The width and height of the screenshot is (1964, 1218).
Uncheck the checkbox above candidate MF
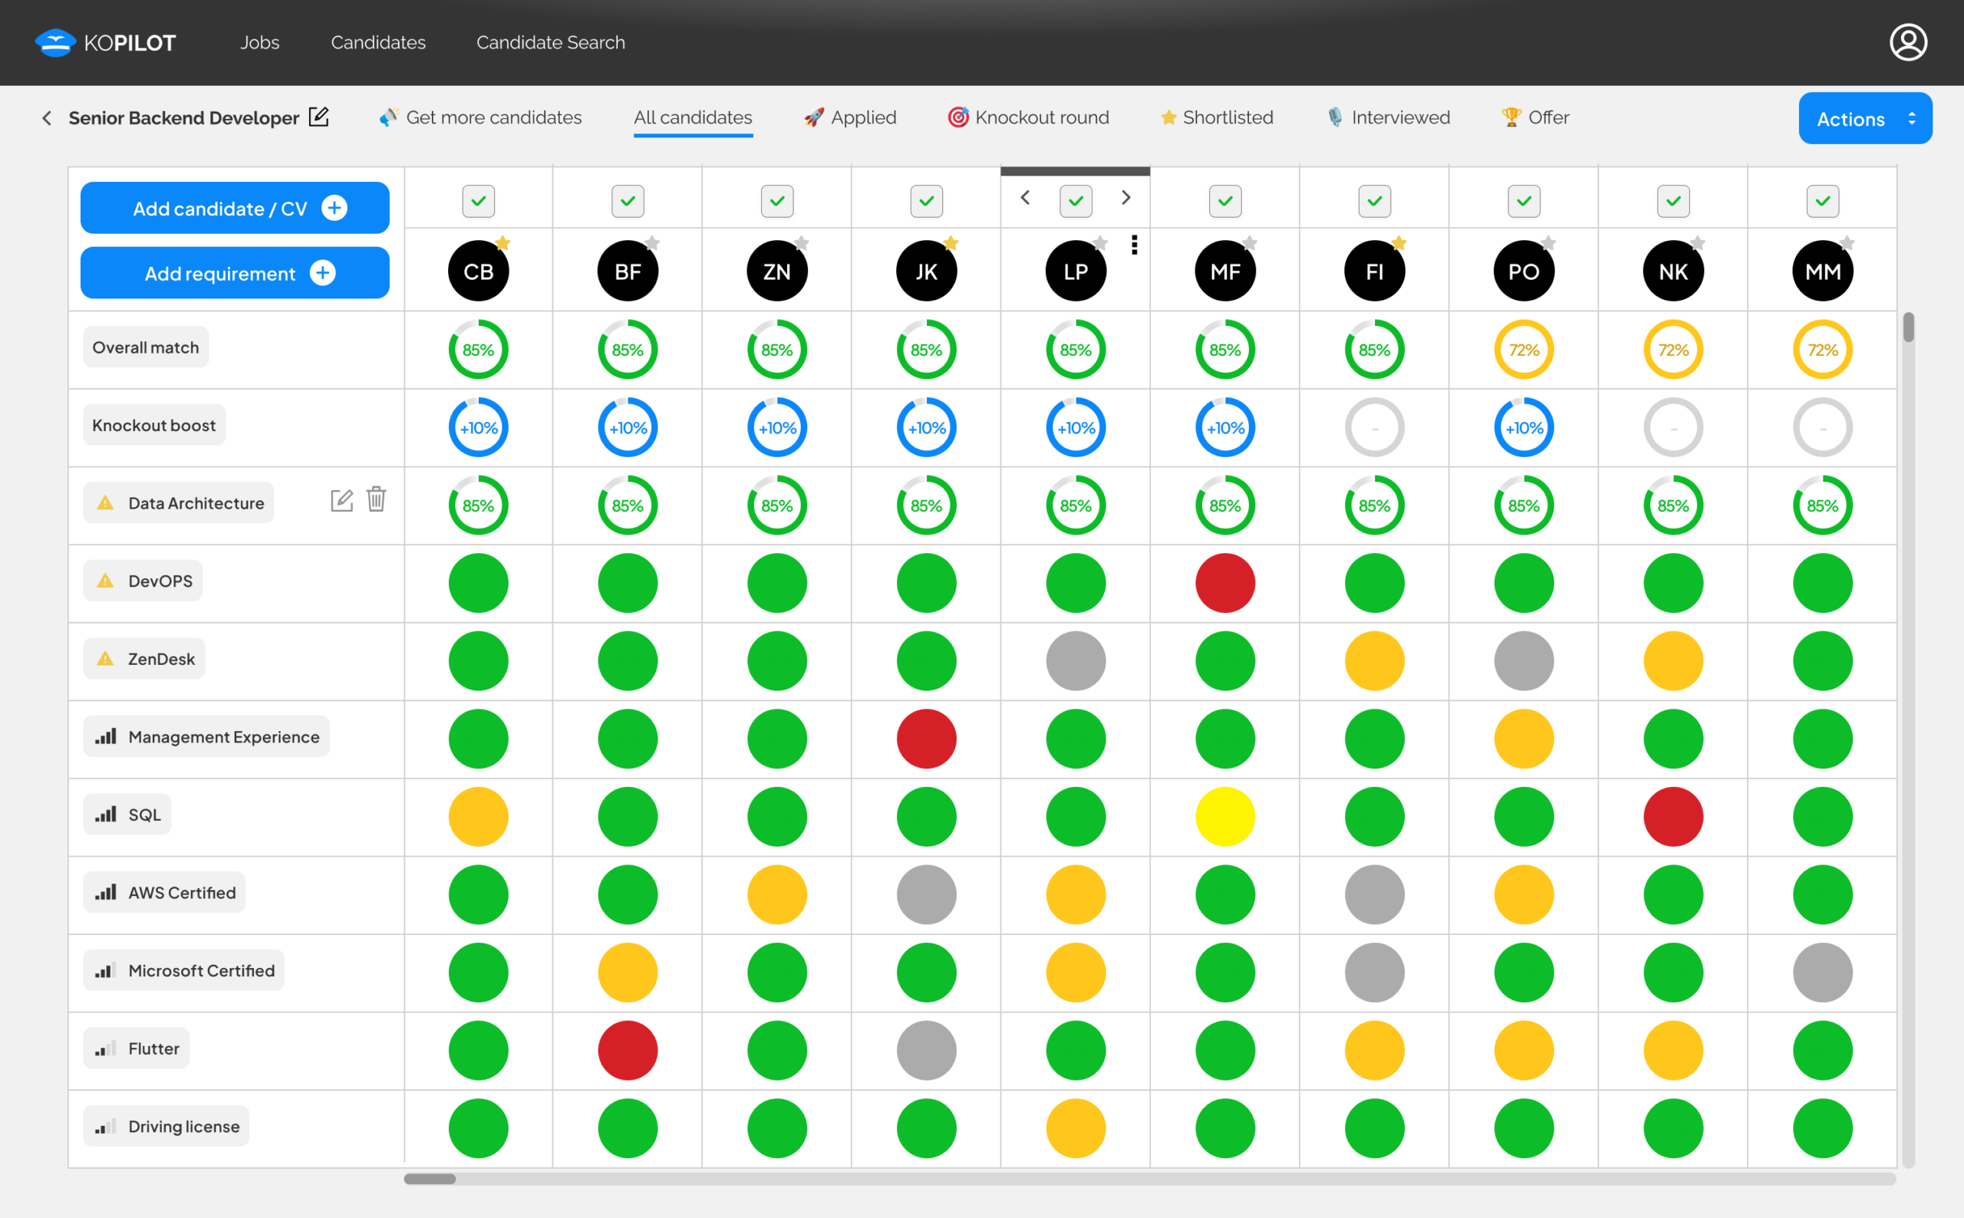[1225, 201]
